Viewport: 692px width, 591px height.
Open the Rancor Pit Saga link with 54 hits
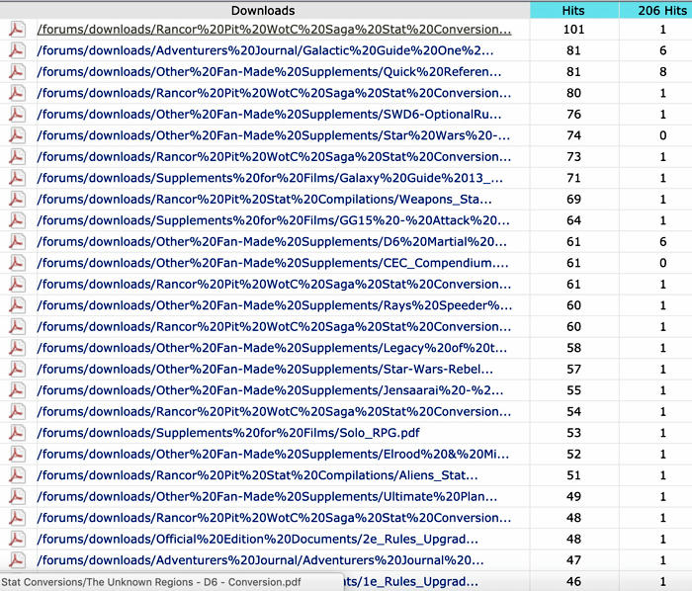coord(274,411)
